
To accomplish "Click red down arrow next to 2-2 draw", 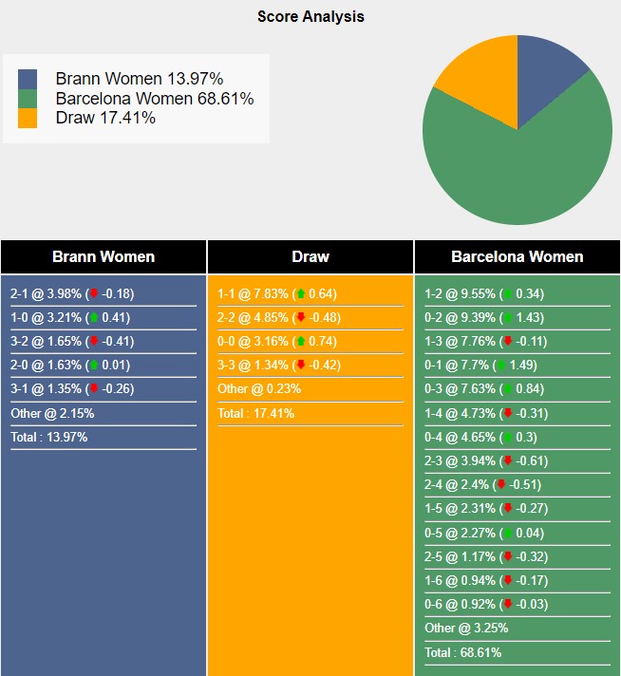I will tap(301, 317).
